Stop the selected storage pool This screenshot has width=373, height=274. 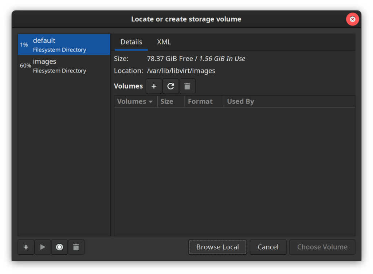click(x=59, y=247)
